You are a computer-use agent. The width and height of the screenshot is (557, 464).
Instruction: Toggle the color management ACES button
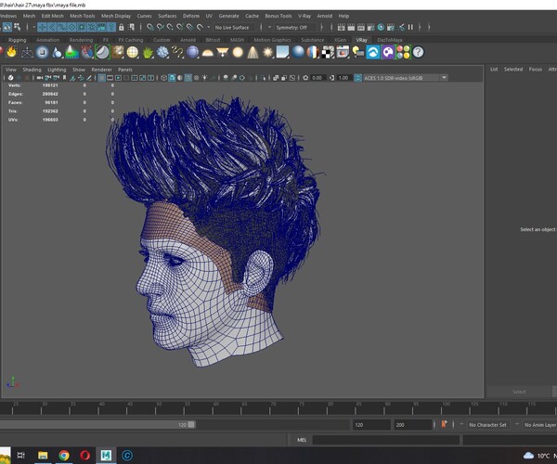tap(358, 78)
